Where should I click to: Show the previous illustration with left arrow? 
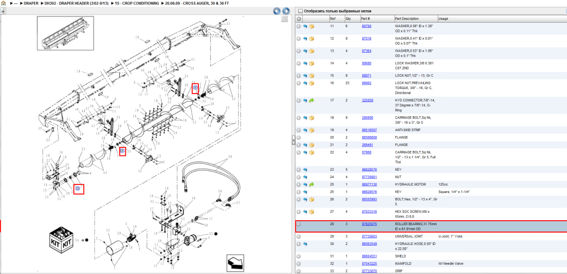pyautogui.click(x=277, y=11)
